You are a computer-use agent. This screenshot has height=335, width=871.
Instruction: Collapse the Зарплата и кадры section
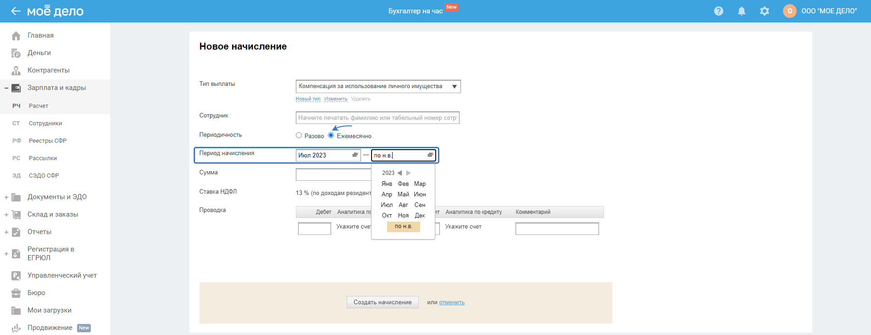pos(6,88)
